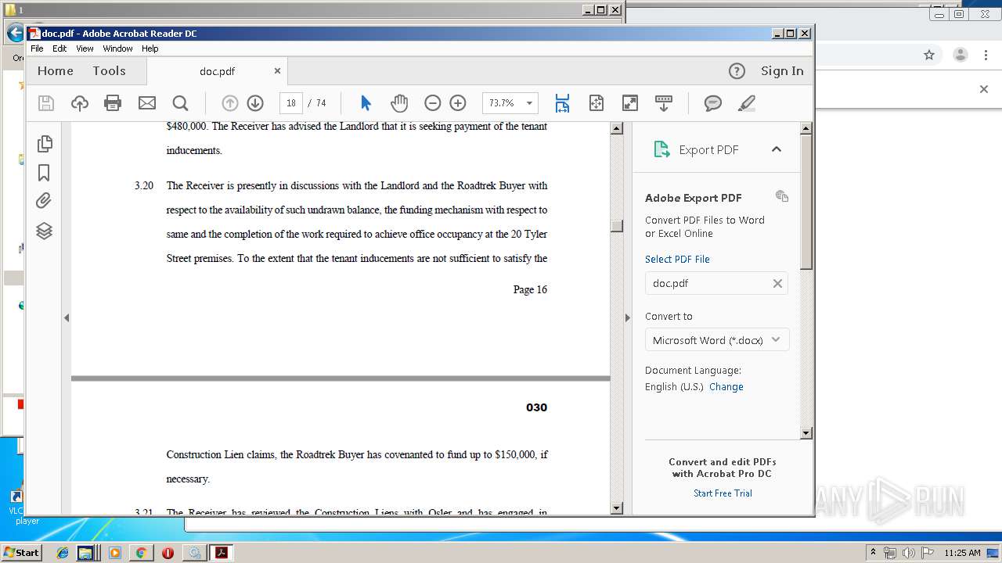Remove doc.pdf from selected file field
Image resolution: width=1002 pixels, height=563 pixels.
click(x=777, y=284)
